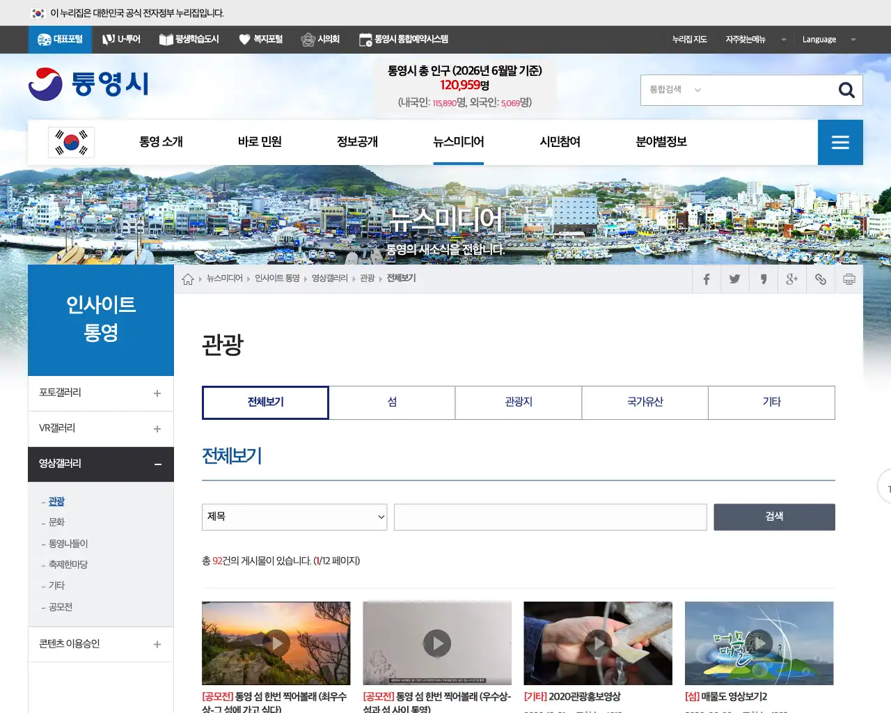Play the 2020관광홍보영상 video

pos(598,643)
